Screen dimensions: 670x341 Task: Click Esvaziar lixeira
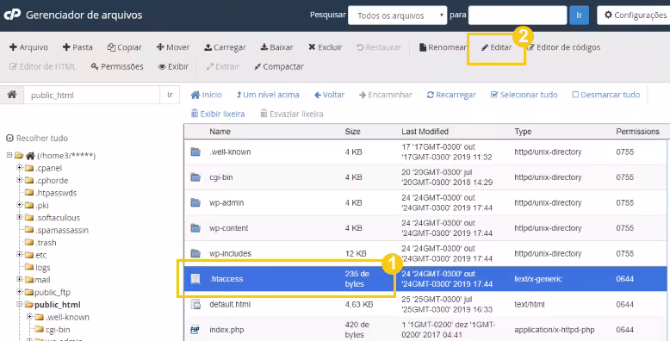291,114
